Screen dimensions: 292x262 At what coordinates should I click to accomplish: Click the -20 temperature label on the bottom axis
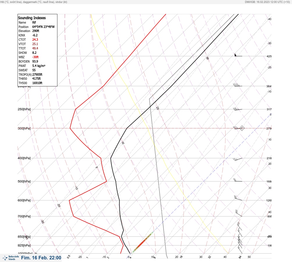(80, 257)
